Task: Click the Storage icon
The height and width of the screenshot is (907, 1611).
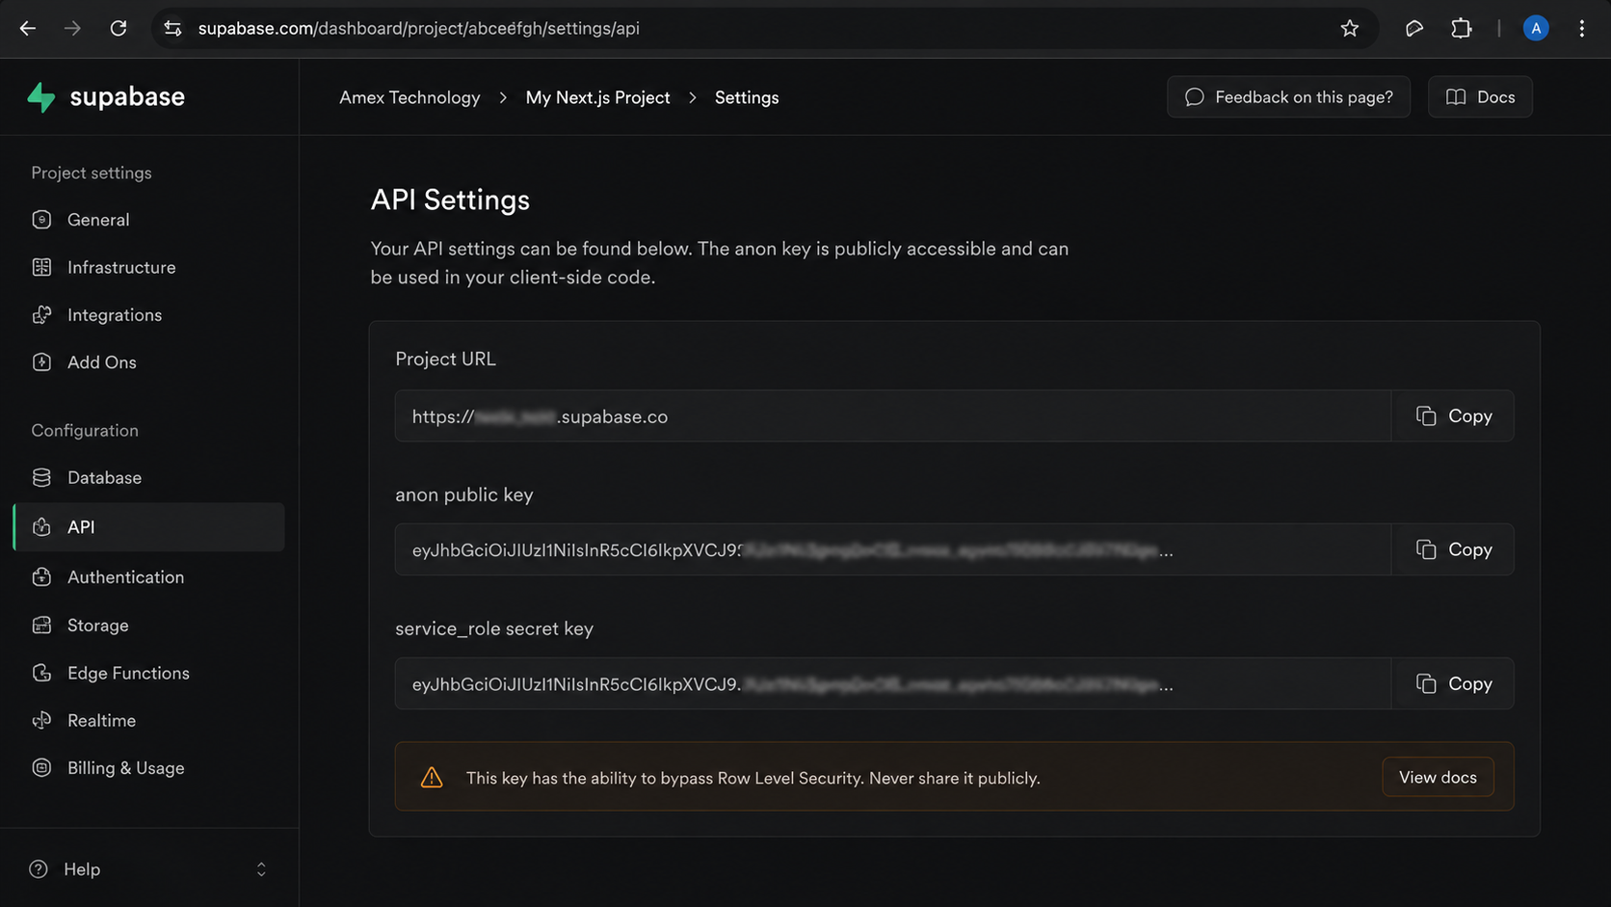Action: click(x=41, y=626)
